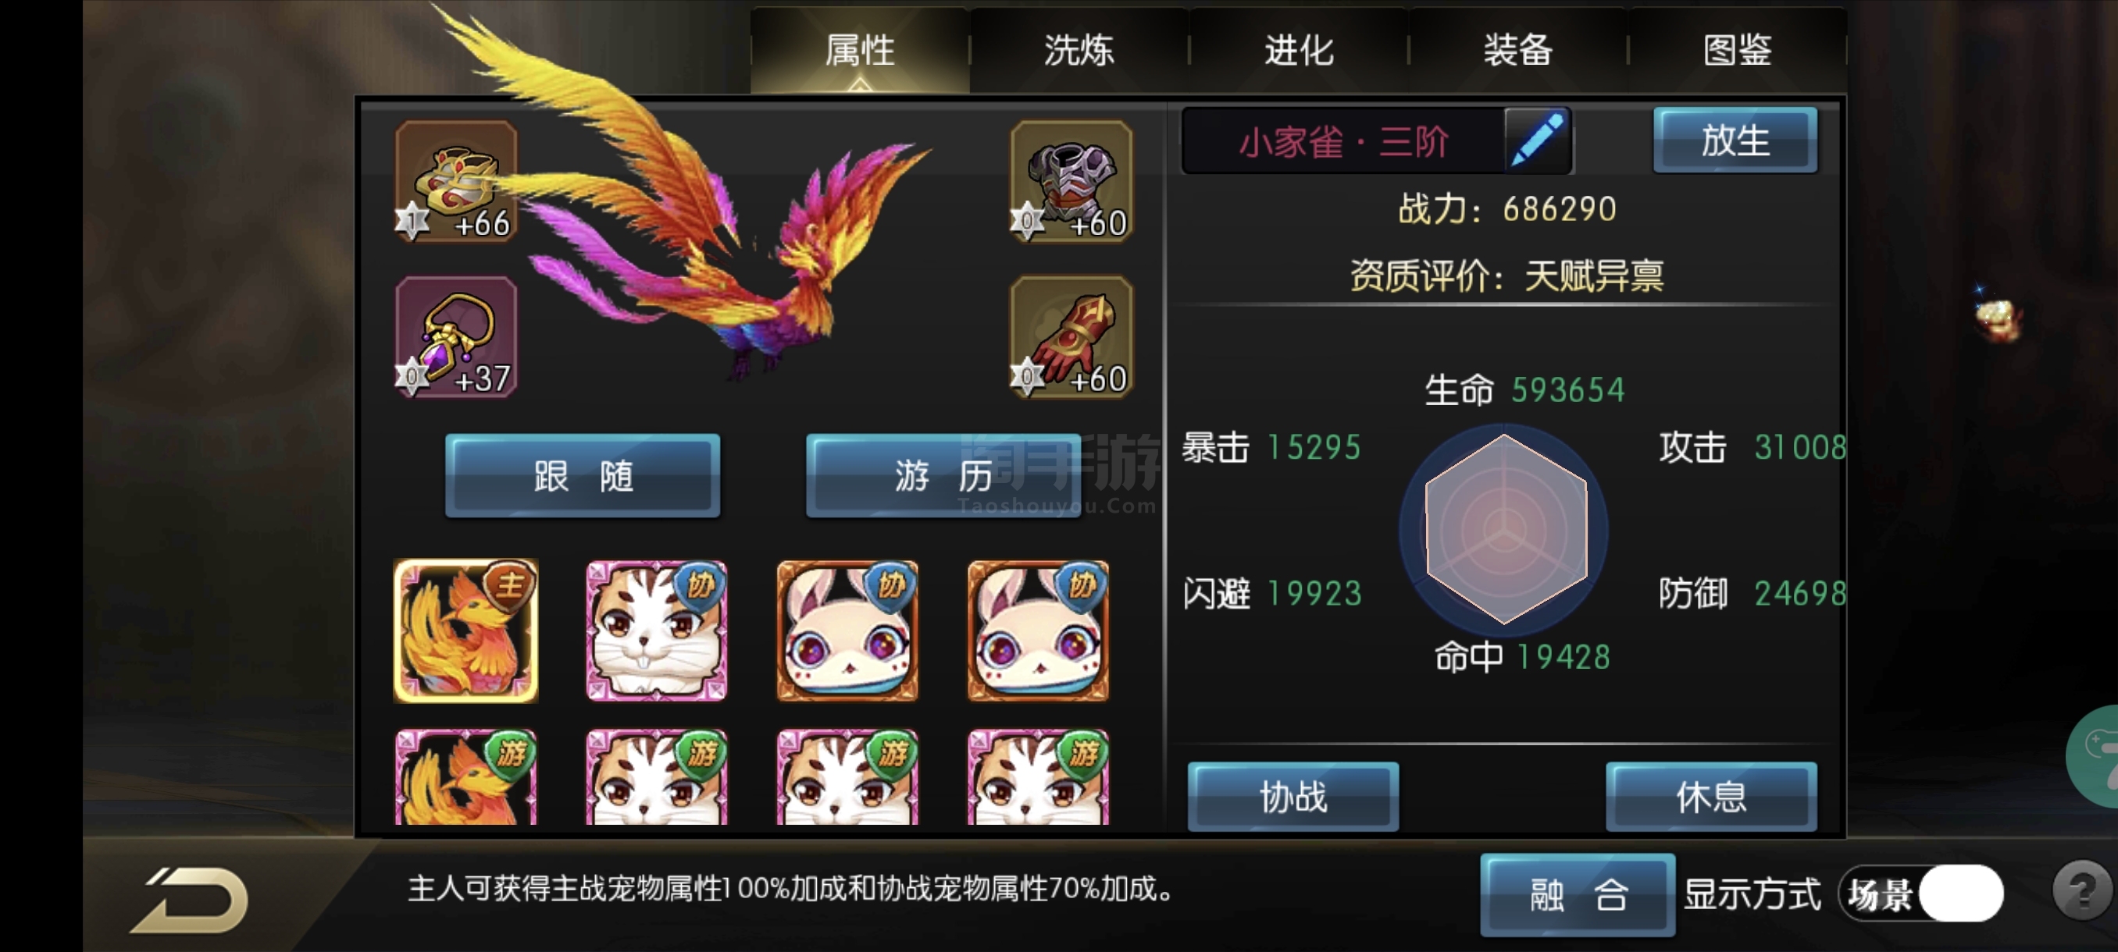
Task: Click the 游历 travel button
Action: pyautogui.click(x=943, y=475)
